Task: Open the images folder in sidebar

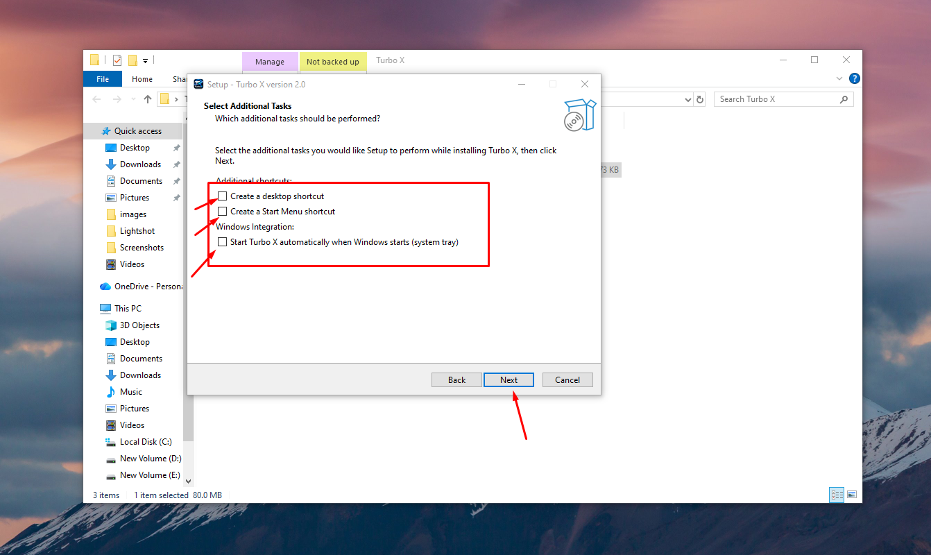Action: (x=133, y=214)
